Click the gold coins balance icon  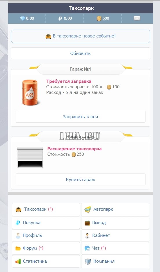(x=99, y=18)
